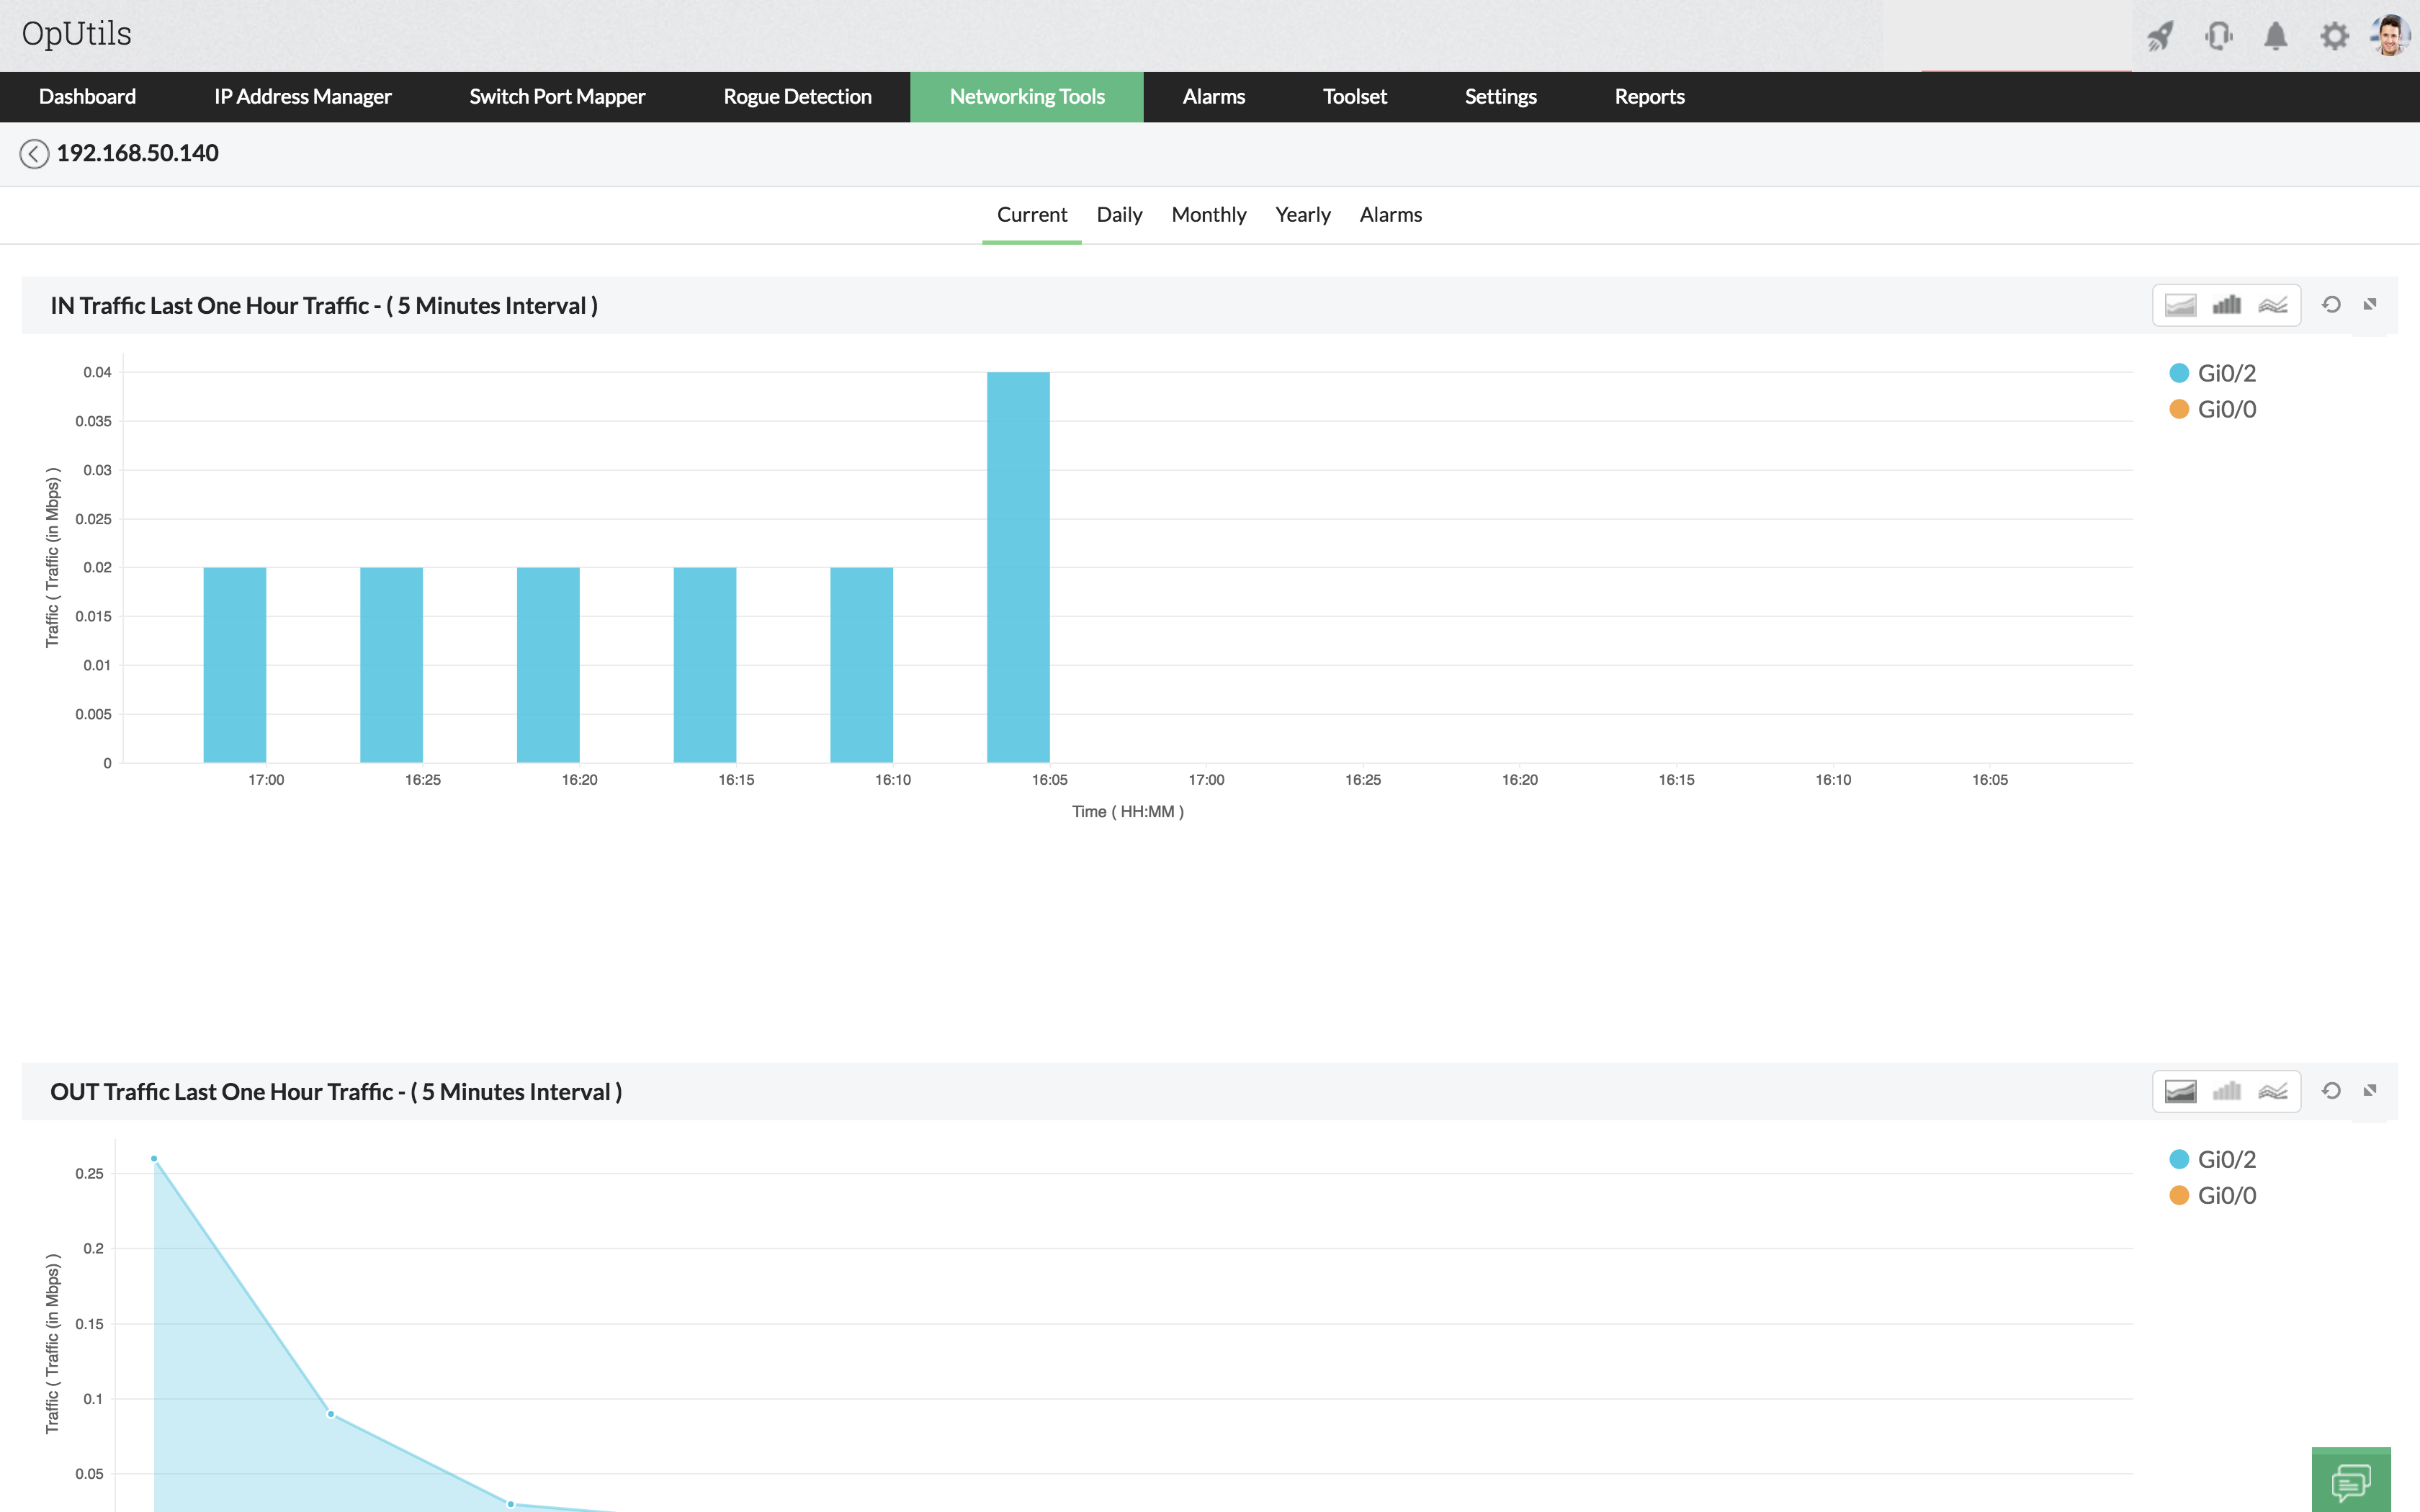This screenshot has width=2420, height=1512.
Task: Refresh the IN Traffic chart
Action: (x=2331, y=305)
